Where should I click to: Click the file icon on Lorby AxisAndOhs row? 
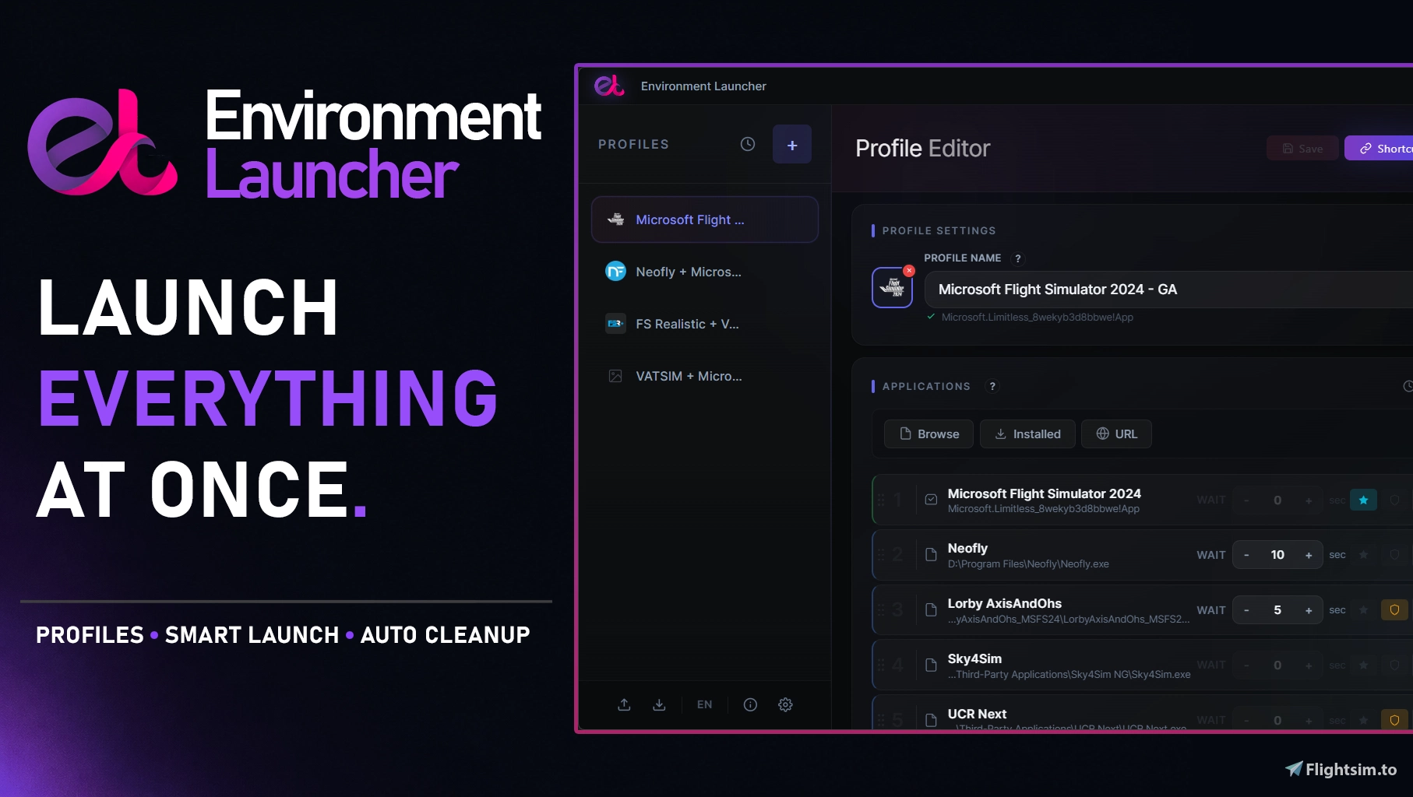931,609
